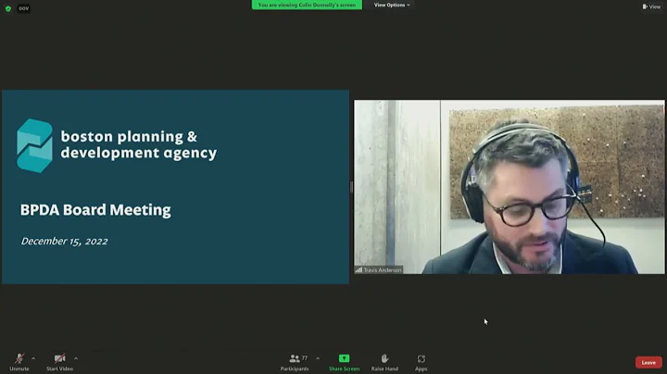Open the View Options dropdown
Image resolution: width=667 pixels, height=374 pixels.
coord(391,6)
